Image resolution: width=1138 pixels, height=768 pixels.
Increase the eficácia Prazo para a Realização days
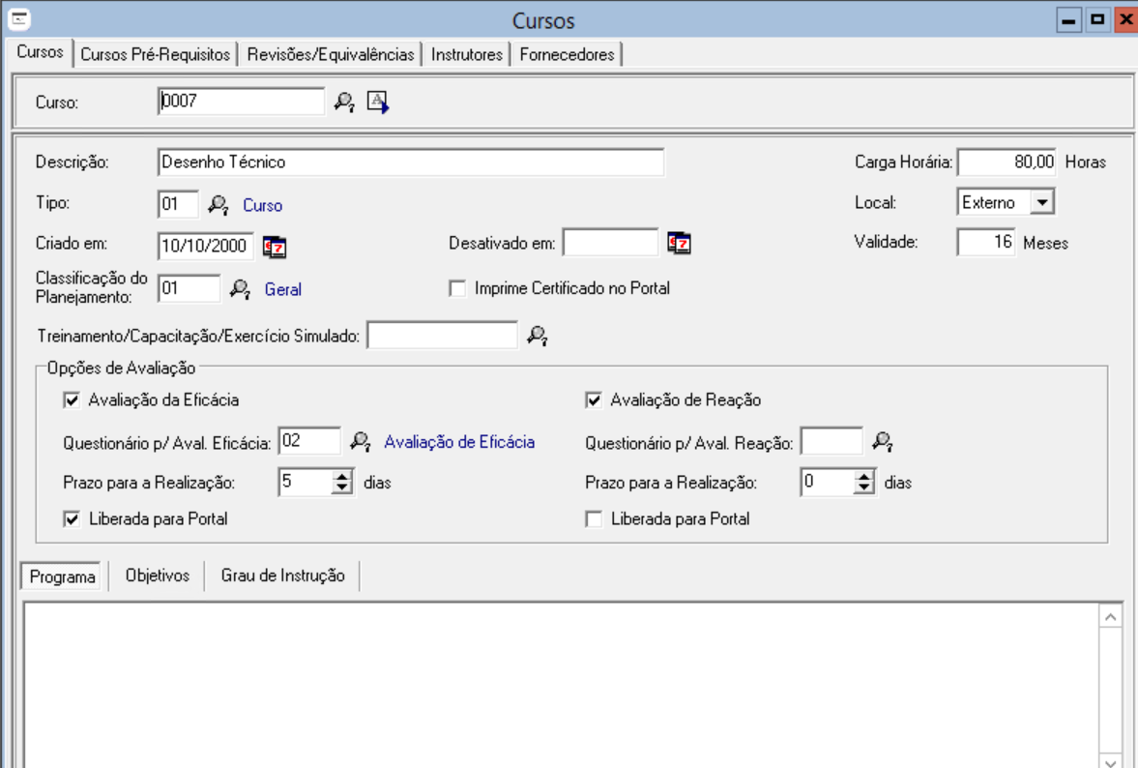[342, 476]
